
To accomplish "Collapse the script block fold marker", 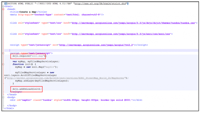I will [x=3, y=53].
